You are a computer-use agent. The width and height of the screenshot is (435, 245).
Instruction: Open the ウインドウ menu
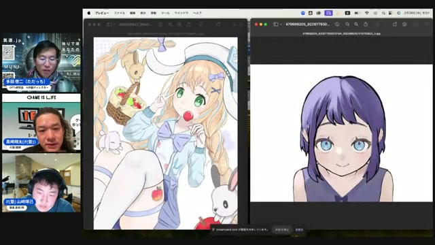181,13
